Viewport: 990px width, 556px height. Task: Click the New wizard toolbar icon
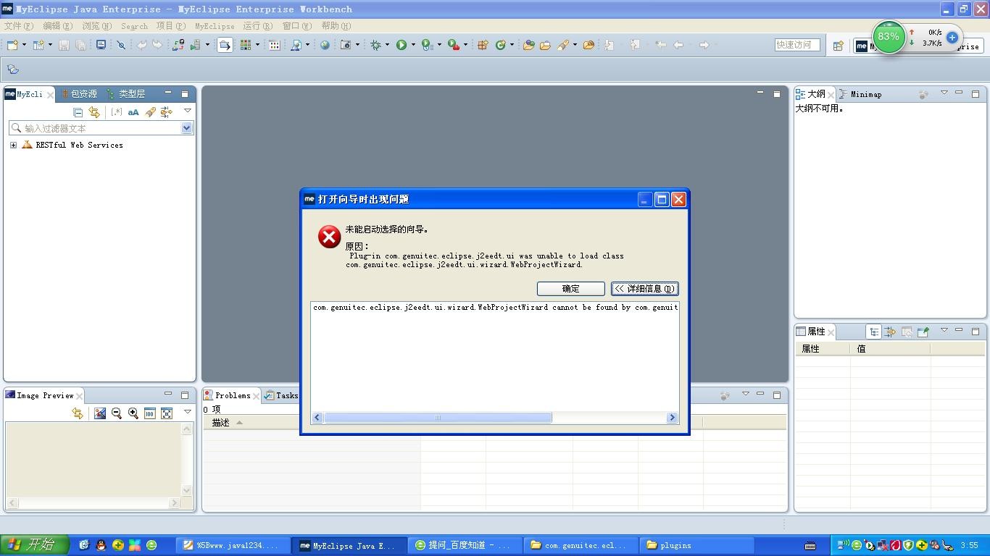[12, 45]
